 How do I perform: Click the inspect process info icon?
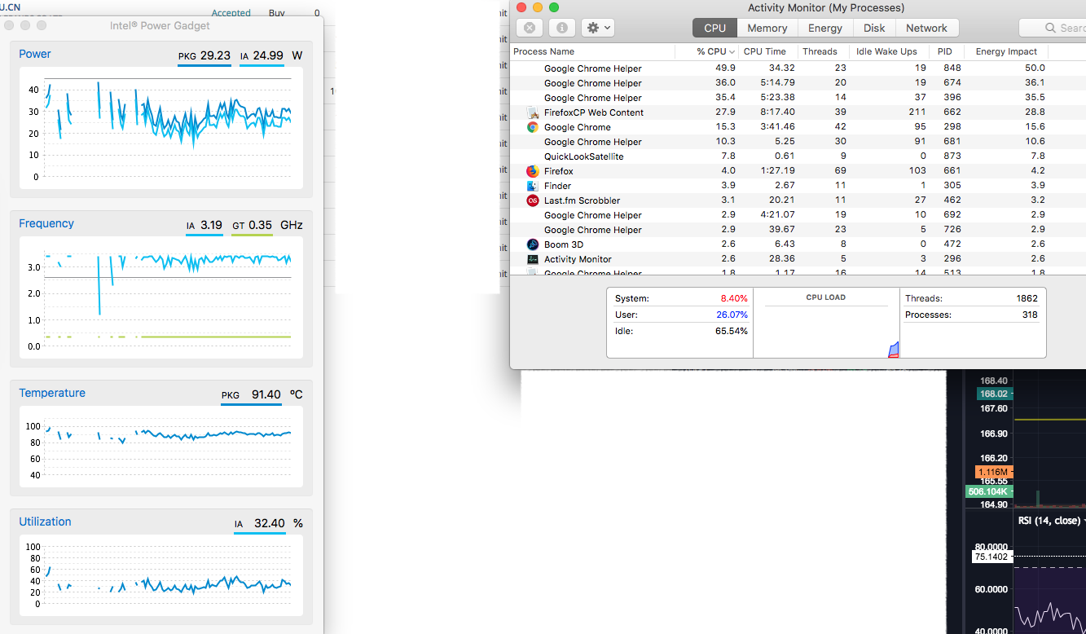point(561,28)
